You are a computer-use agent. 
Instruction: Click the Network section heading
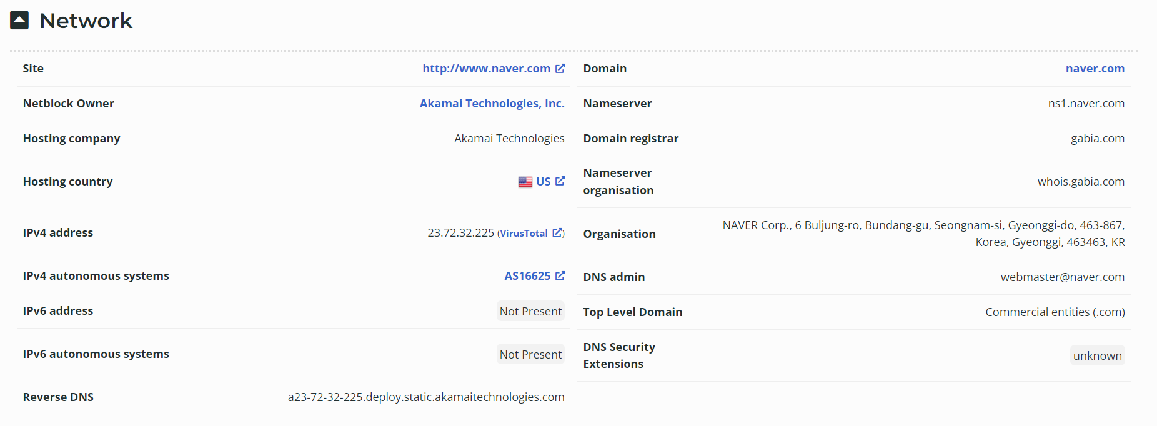(86, 21)
